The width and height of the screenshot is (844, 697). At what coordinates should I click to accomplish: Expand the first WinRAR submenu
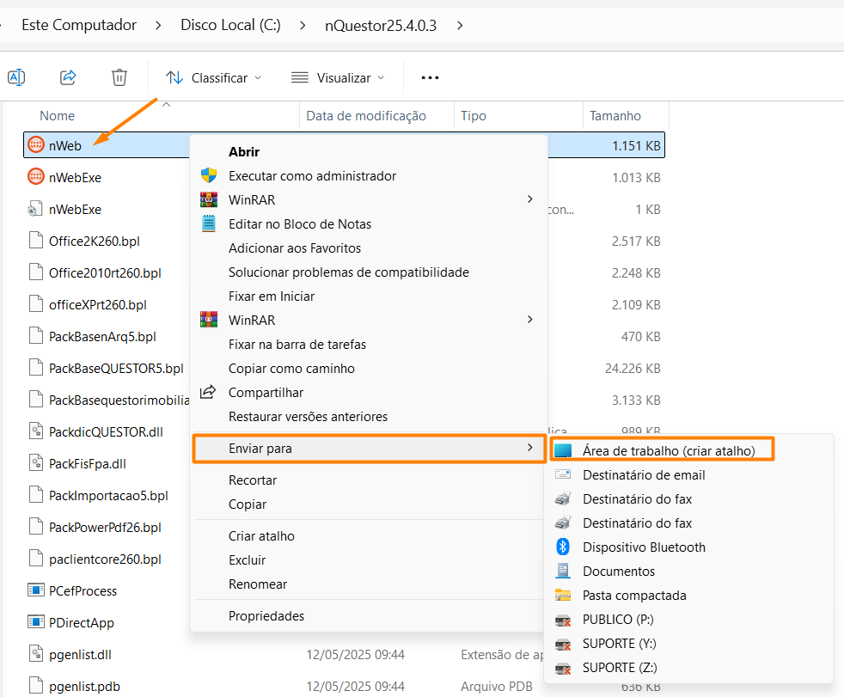pyautogui.click(x=529, y=199)
